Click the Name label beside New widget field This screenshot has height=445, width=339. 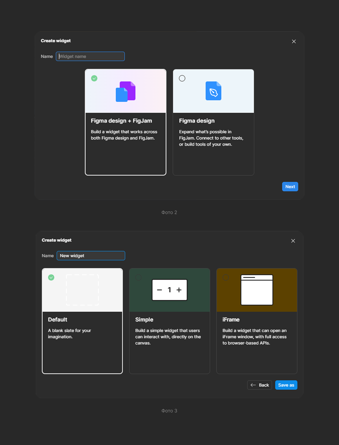pyautogui.click(x=48, y=256)
